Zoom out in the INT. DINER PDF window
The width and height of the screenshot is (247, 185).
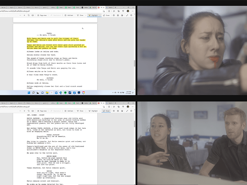(x=20, y=111)
